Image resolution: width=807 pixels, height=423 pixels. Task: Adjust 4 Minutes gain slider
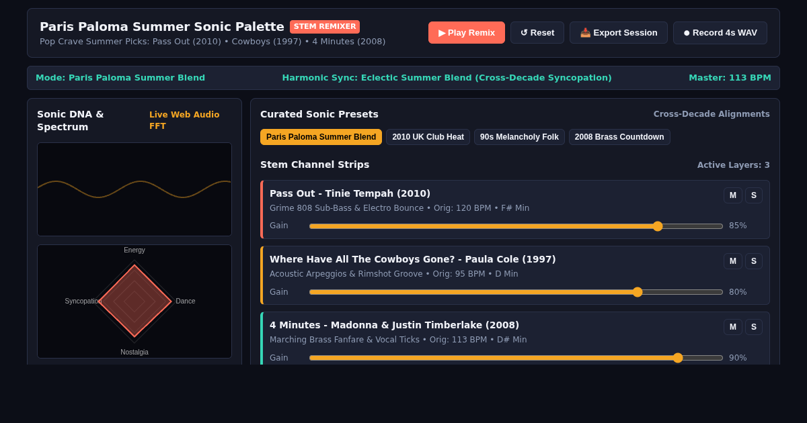pyautogui.click(x=516, y=358)
